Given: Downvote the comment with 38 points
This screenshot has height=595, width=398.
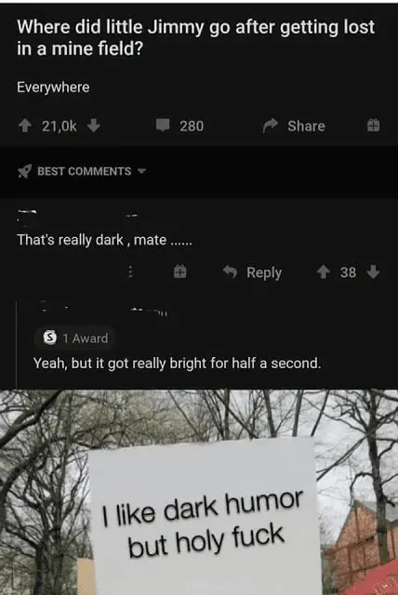Looking at the screenshot, I should pos(373,271).
